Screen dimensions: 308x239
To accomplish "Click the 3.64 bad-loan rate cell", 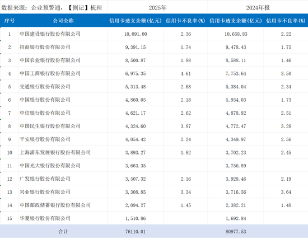I will [286, 192].
